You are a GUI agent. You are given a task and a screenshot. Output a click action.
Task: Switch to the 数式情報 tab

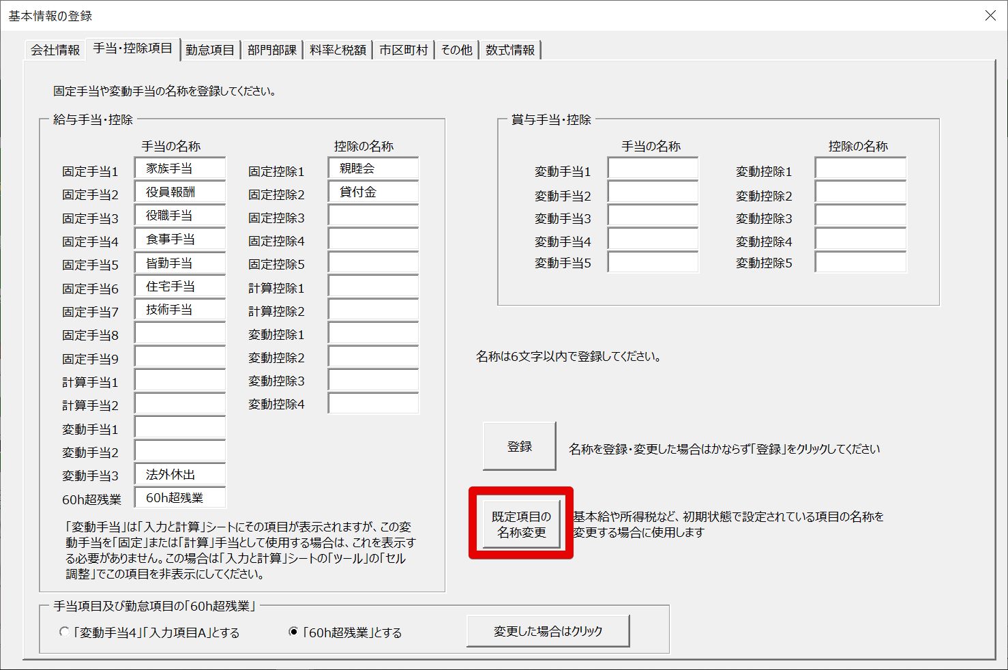(x=510, y=50)
